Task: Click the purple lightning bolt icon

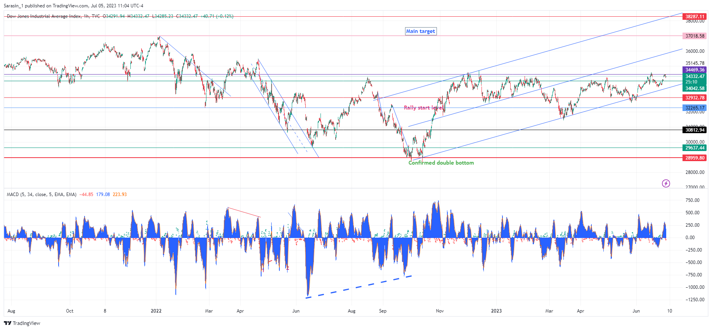Action: point(666,183)
